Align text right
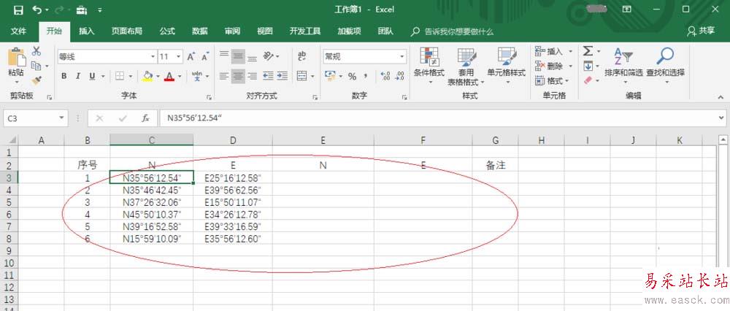 click(252, 76)
